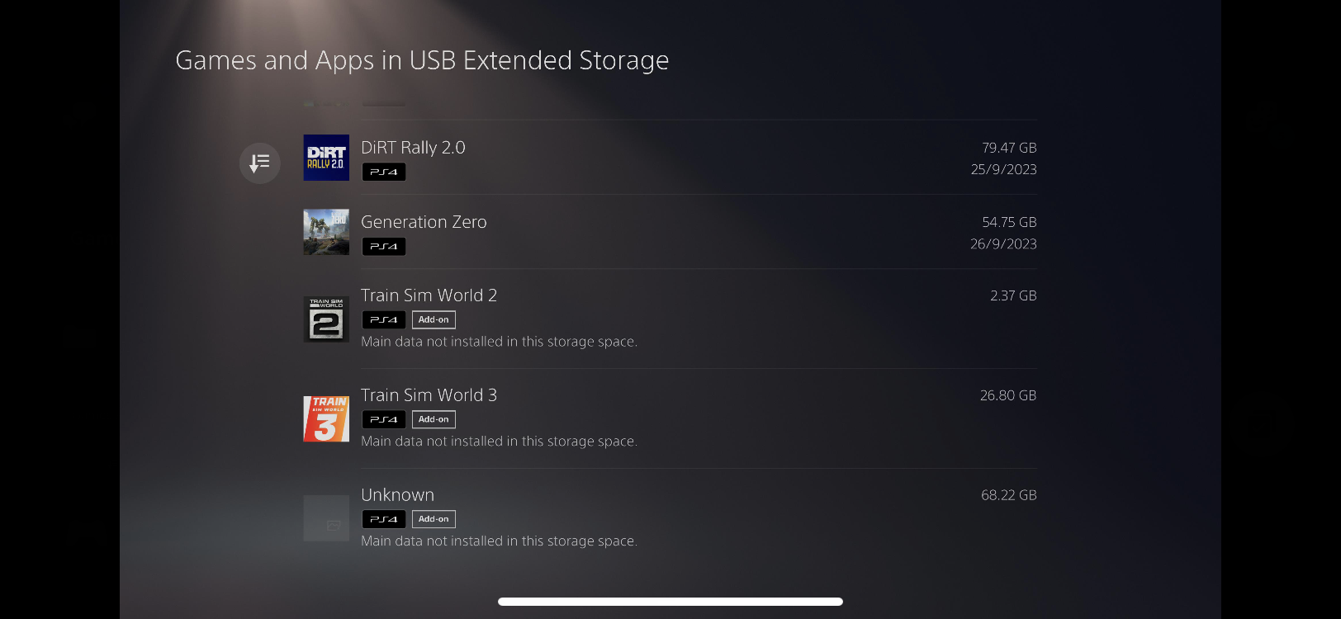1341x619 pixels.
Task: Click Add-on badge under Unknown entry
Action: [434, 519]
